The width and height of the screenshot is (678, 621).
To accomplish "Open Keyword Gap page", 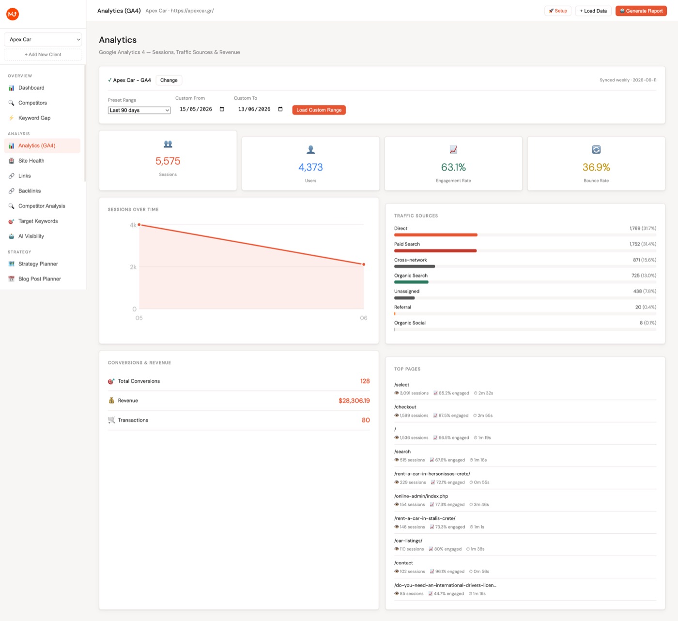I will (42, 118).
